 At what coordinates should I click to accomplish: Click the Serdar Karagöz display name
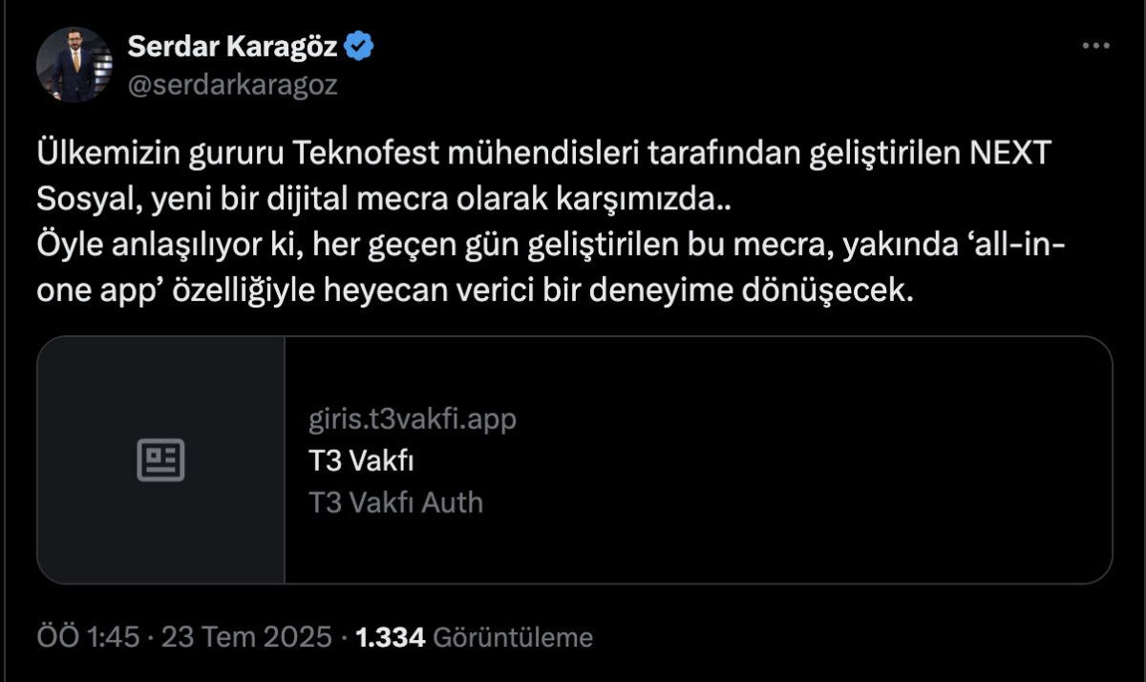(x=232, y=45)
